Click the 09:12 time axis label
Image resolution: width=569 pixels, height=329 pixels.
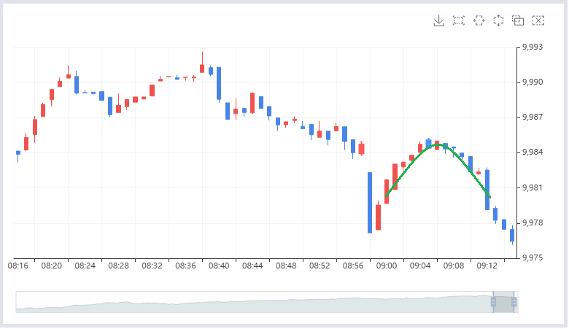pyautogui.click(x=487, y=266)
